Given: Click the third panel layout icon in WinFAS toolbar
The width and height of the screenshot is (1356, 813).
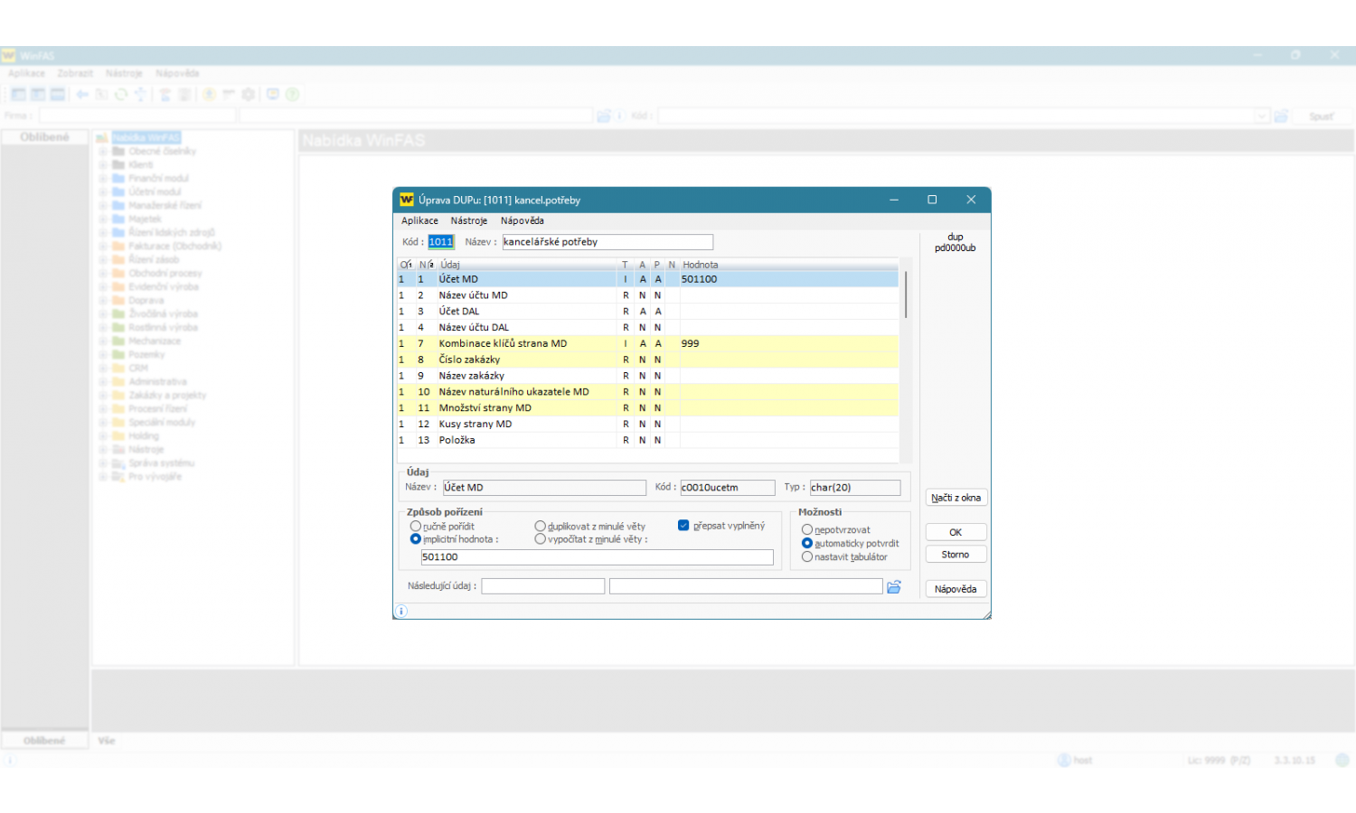Looking at the screenshot, I should click(x=58, y=94).
